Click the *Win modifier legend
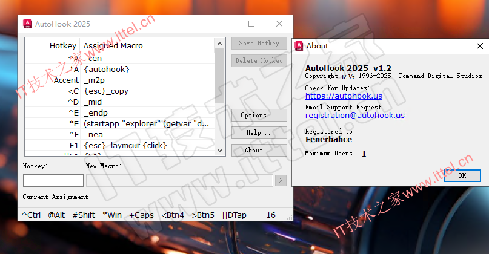This screenshot has height=254, width=489. pos(112,215)
